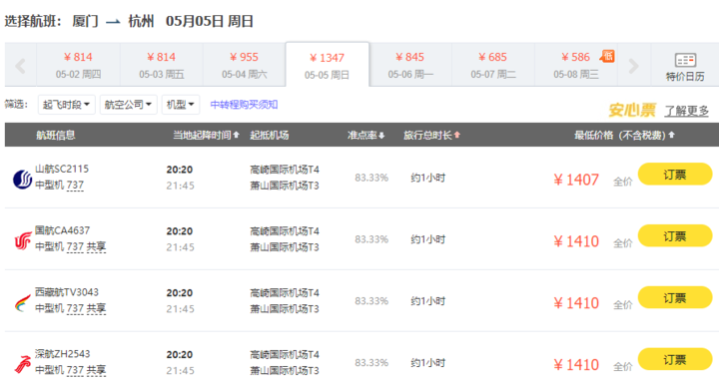
Task: Open the 特价日历 calendar icon
Action: (x=685, y=60)
